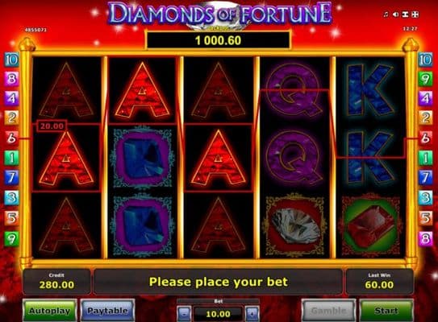Click the jackpot display 1 000.60
This screenshot has height=322, width=438.
218,40
